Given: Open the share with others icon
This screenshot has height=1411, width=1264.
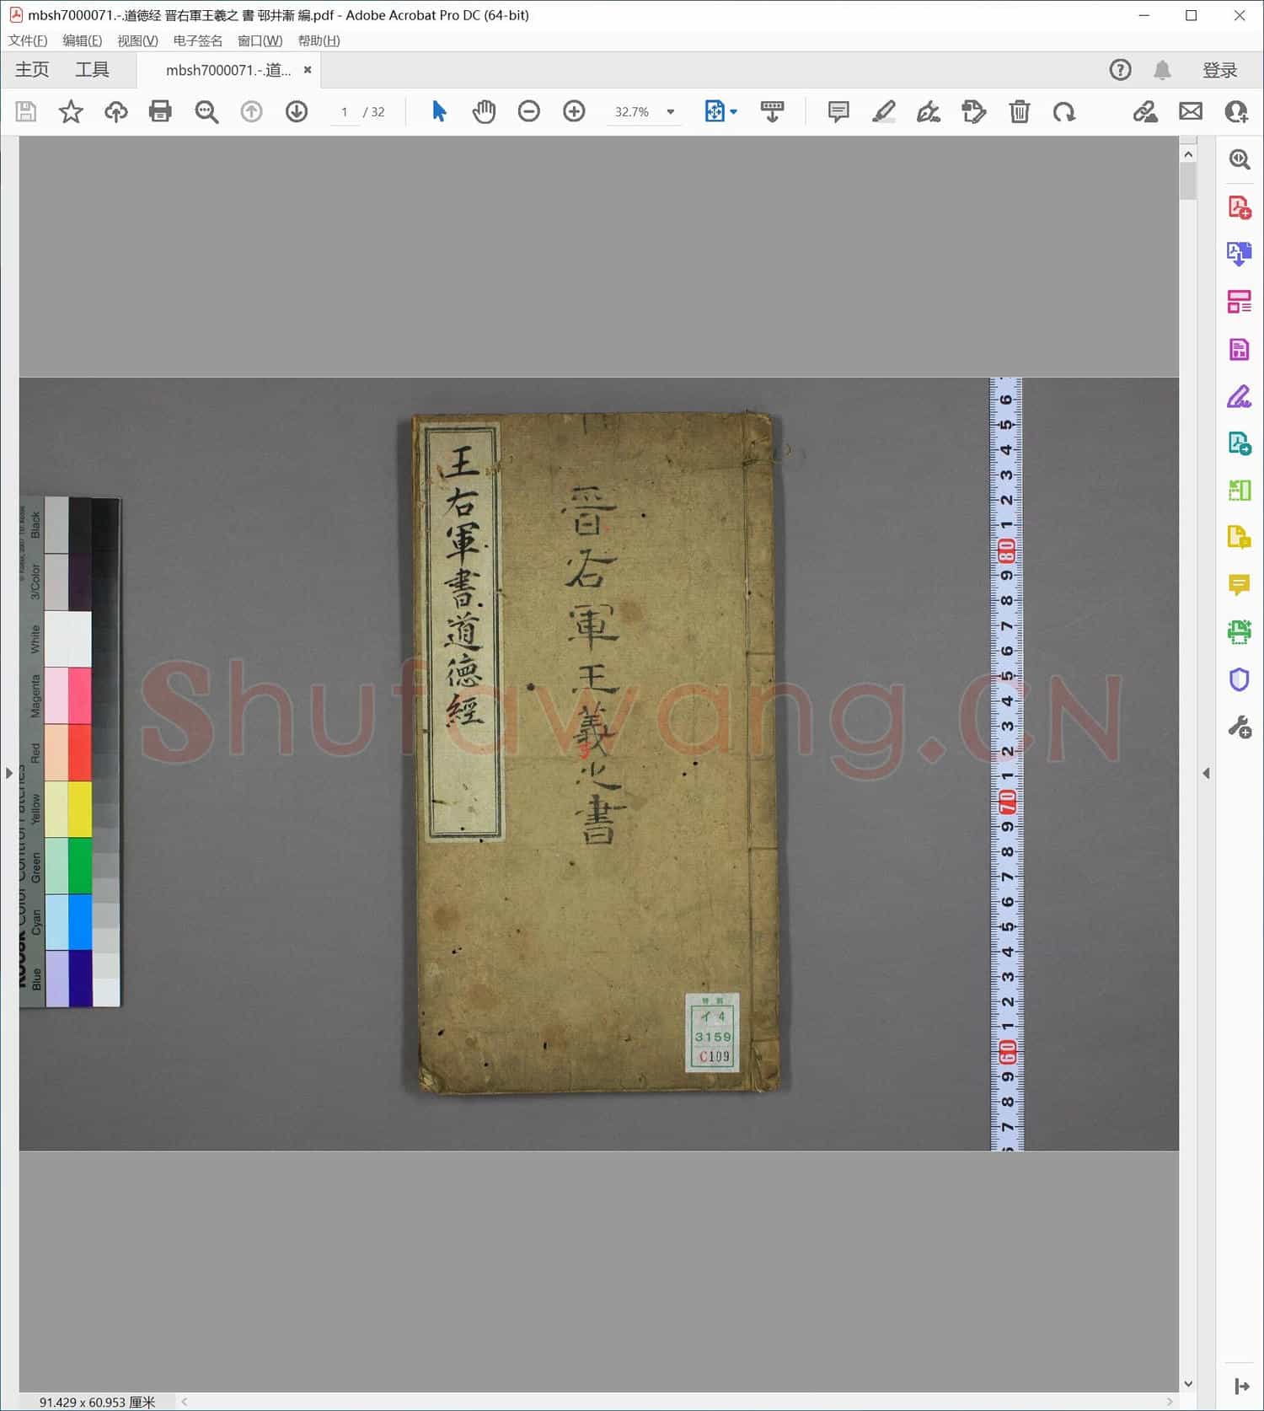Looking at the screenshot, I should pyautogui.click(x=1236, y=111).
